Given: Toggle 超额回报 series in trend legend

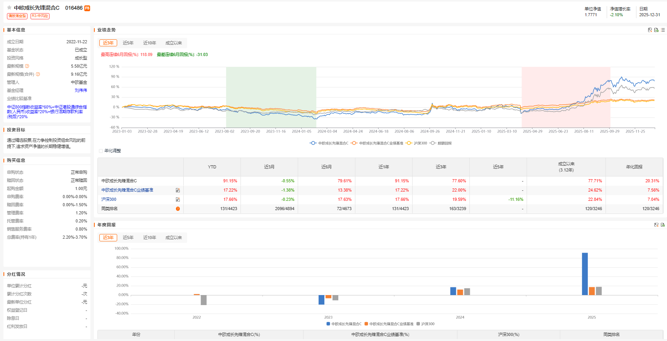Looking at the screenshot, I should (x=440, y=143).
